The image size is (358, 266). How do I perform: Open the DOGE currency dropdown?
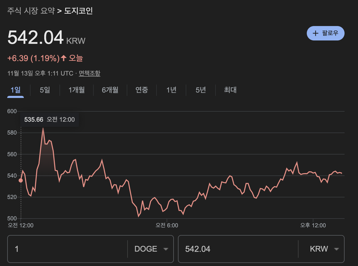(151, 249)
